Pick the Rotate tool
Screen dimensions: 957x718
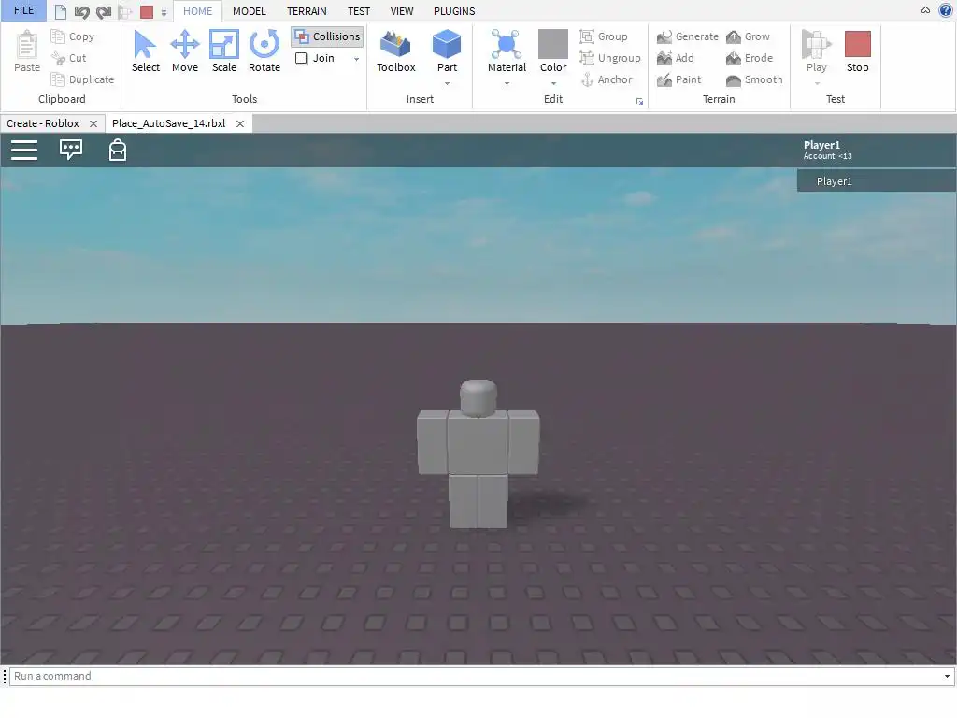pyautogui.click(x=264, y=52)
